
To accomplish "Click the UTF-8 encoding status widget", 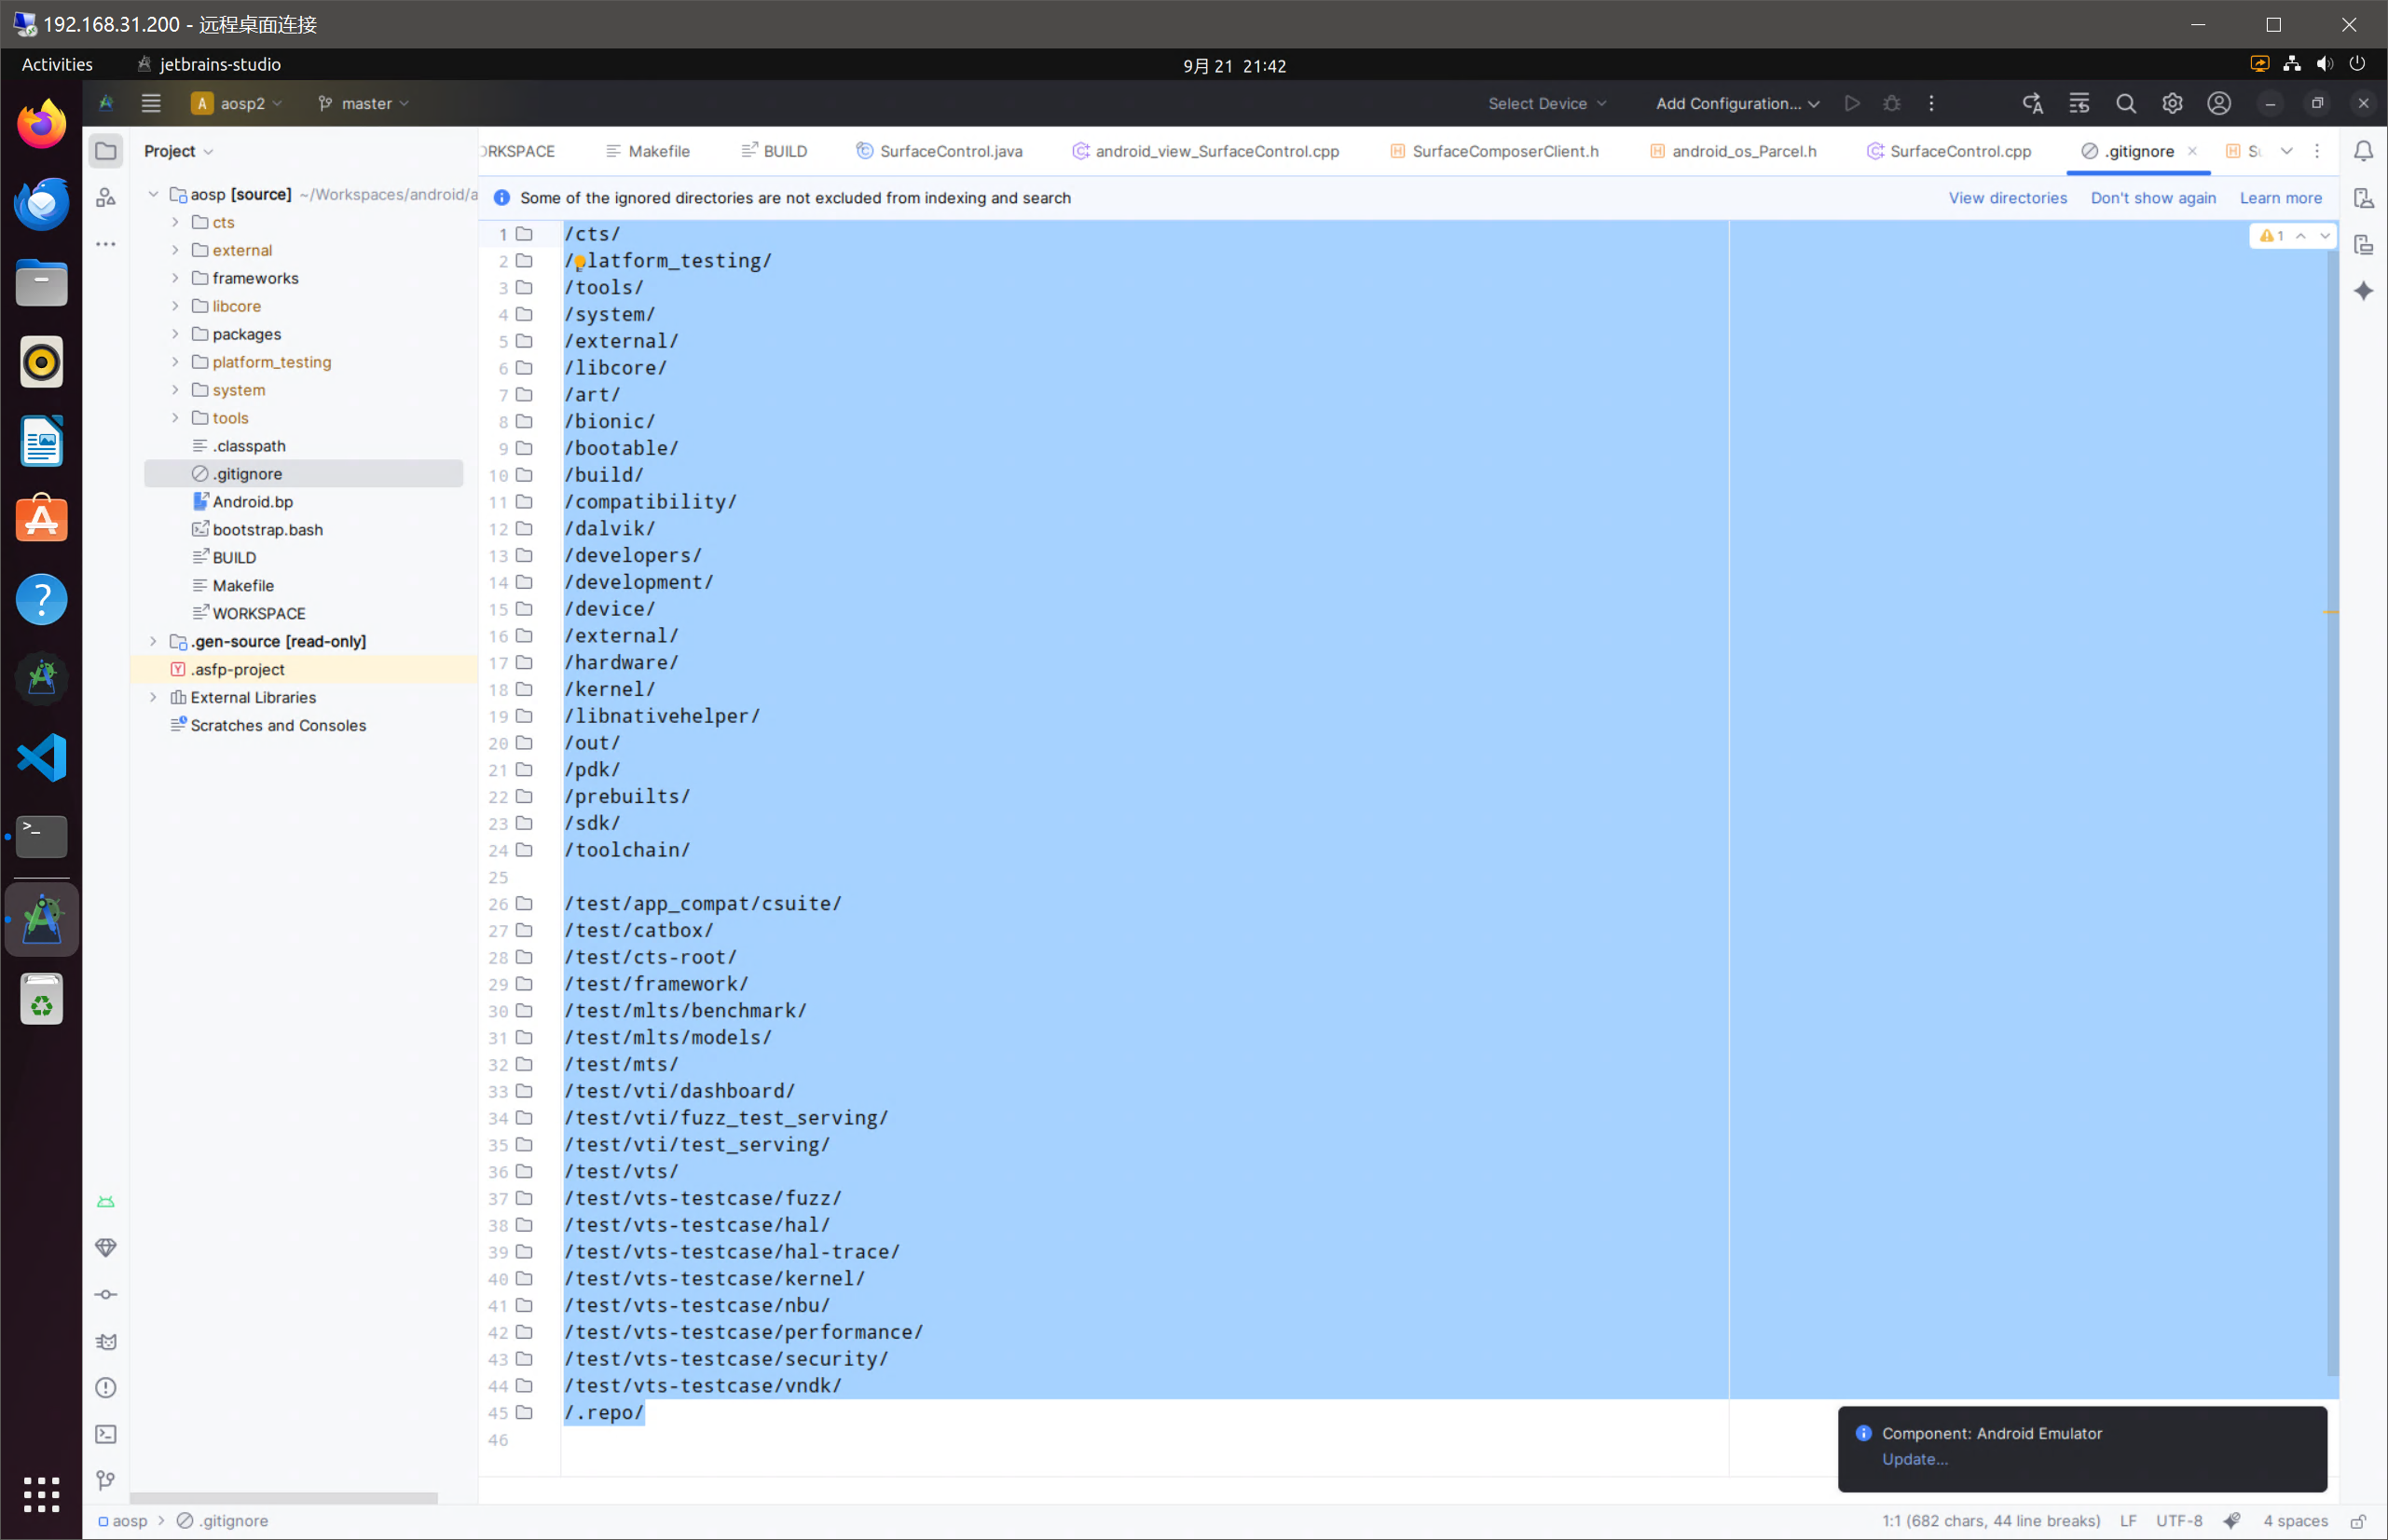I will (x=2179, y=1521).
